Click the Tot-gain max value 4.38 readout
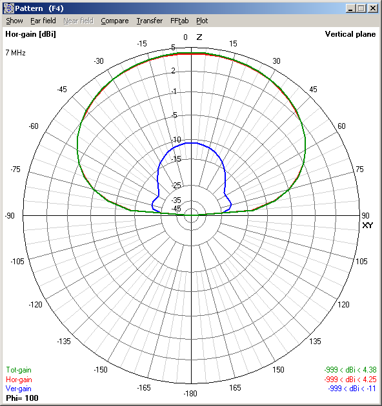Screen dimensions: 382x406 350,370
